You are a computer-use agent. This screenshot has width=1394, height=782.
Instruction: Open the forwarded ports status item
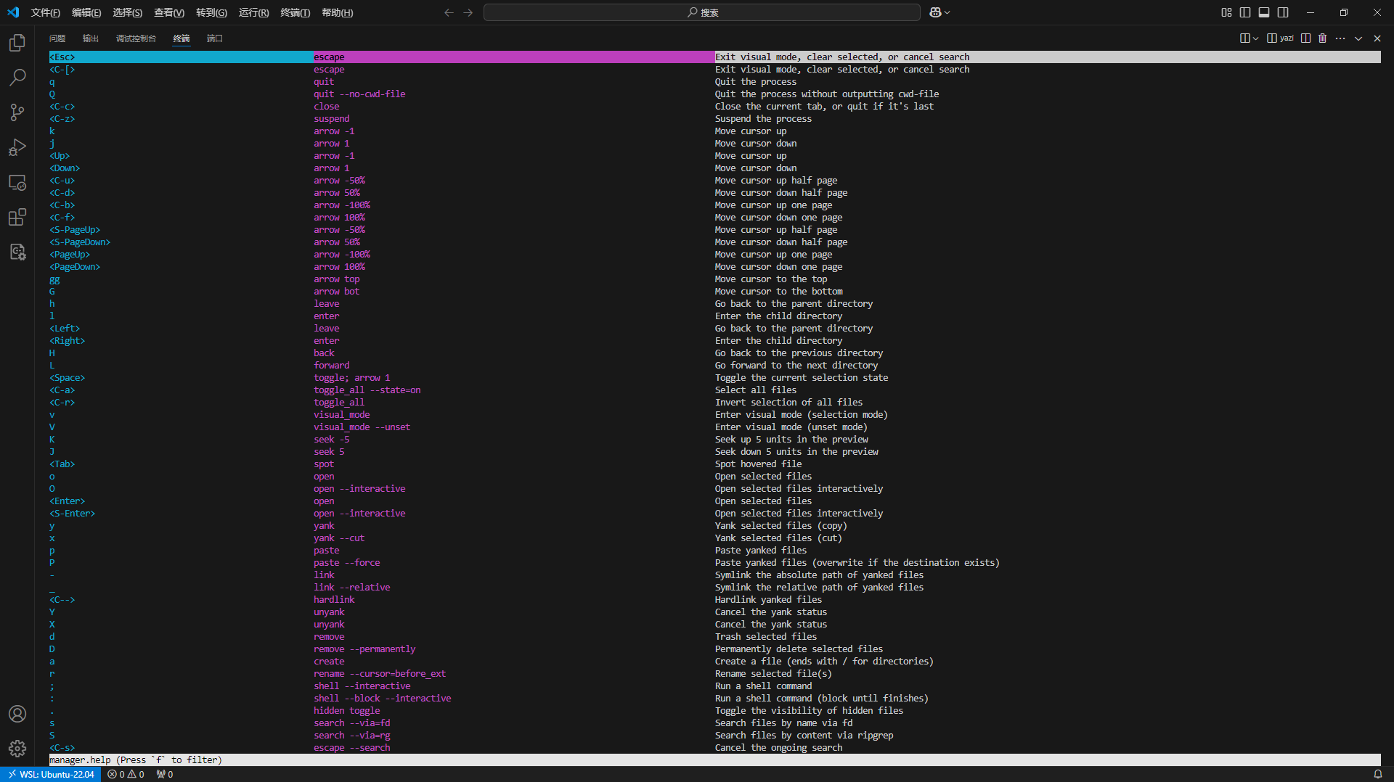coord(165,774)
